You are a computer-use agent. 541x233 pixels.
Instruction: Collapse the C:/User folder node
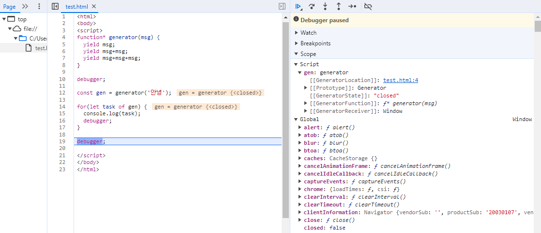15,38
